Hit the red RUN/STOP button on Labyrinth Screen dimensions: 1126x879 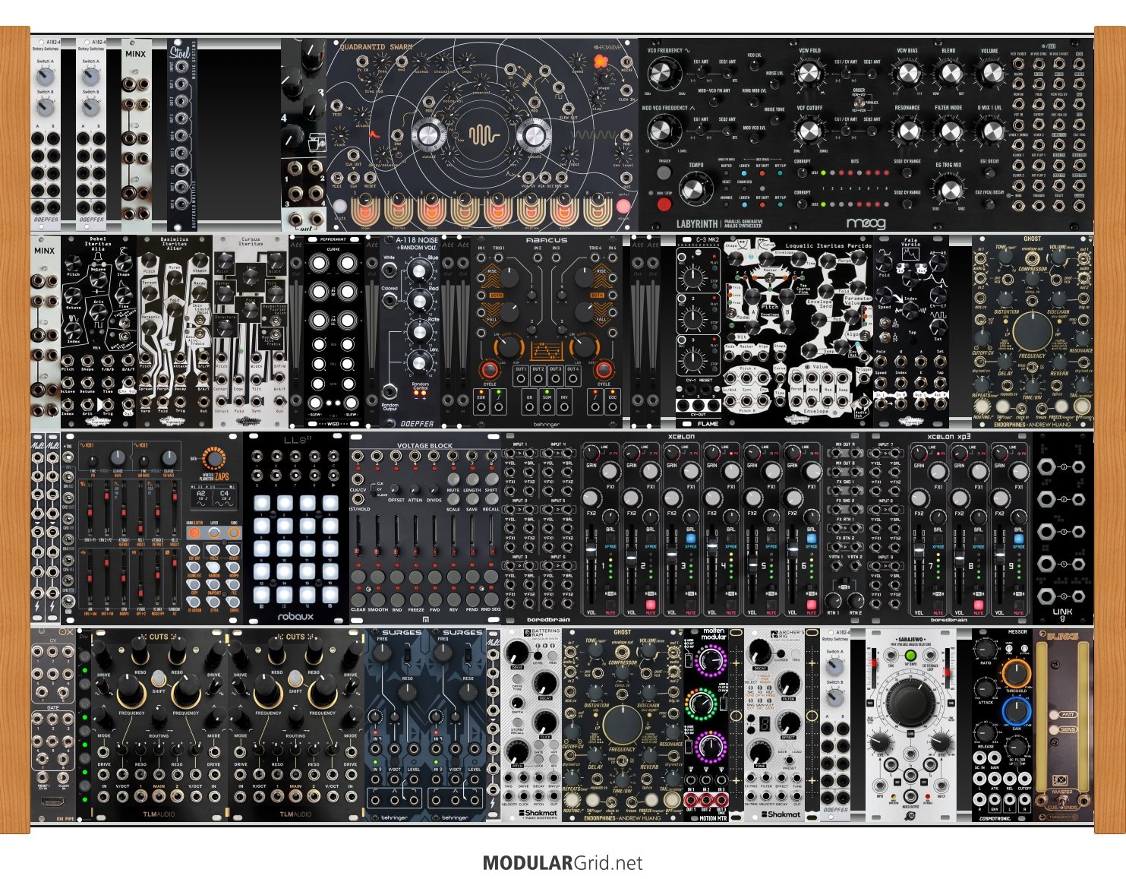click(x=664, y=204)
